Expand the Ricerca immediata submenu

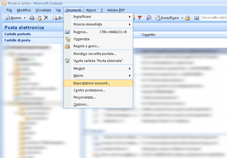point(98,24)
